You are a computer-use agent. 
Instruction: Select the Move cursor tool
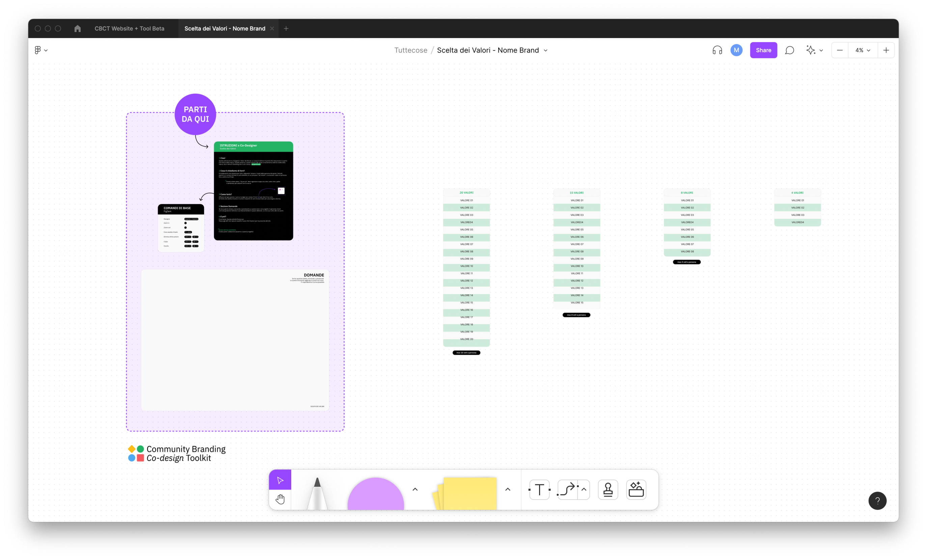point(280,480)
